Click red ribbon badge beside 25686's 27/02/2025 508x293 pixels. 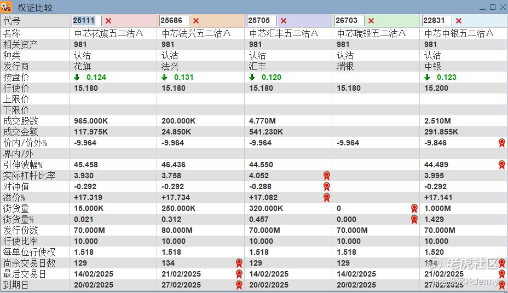pos(239,285)
